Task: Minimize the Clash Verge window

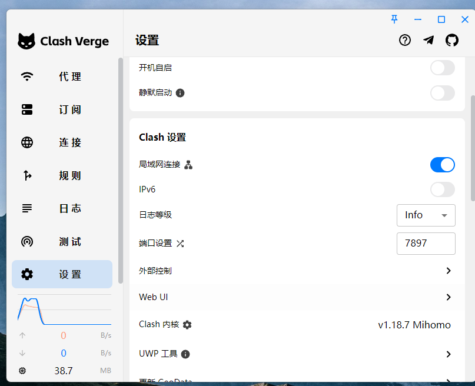Action: (x=418, y=19)
